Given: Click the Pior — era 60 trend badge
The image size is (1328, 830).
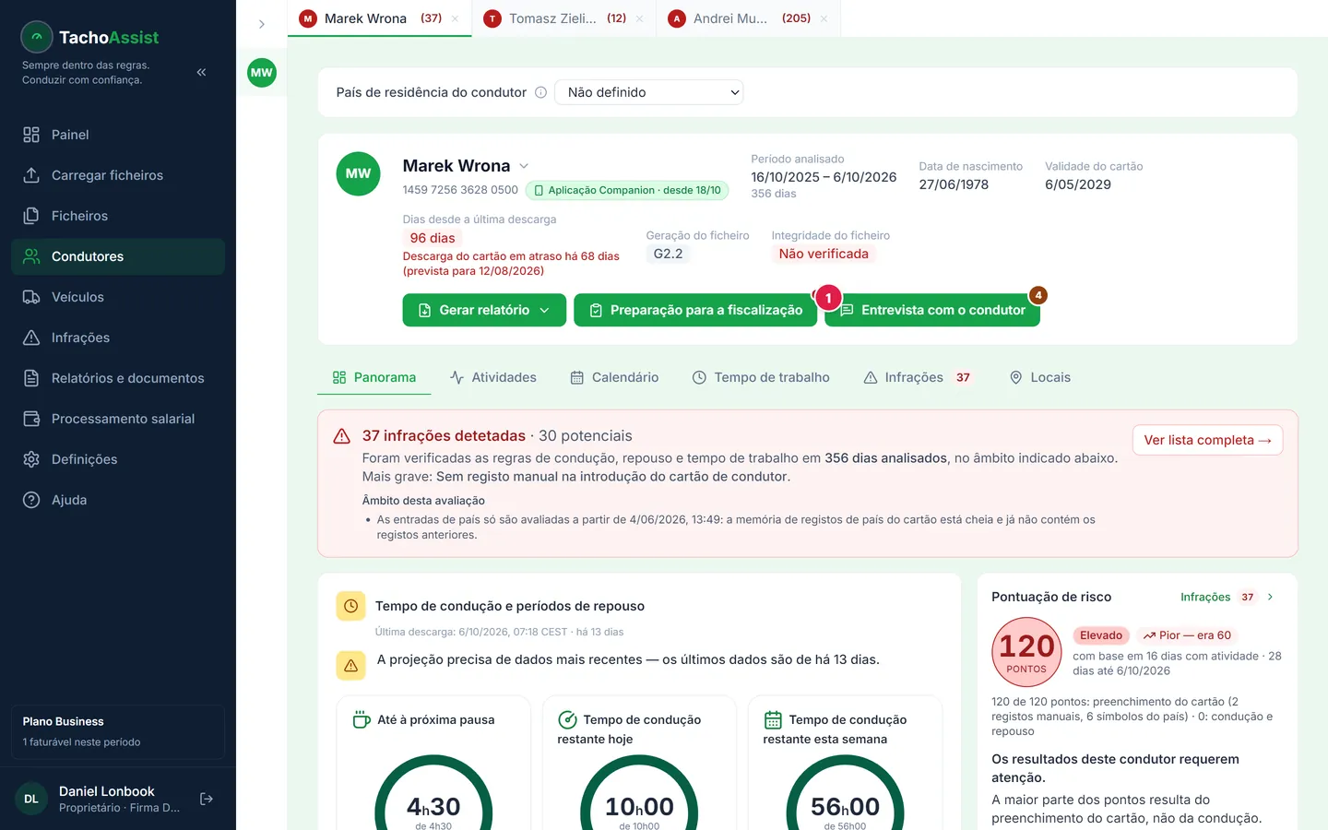Looking at the screenshot, I should pos(1187,635).
